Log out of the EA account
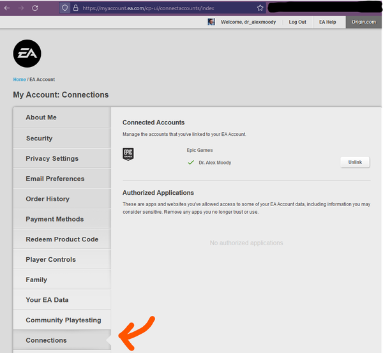 (x=297, y=22)
